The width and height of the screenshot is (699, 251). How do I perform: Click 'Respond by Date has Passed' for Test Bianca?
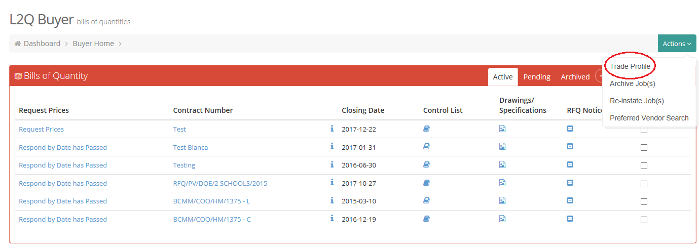point(63,147)
